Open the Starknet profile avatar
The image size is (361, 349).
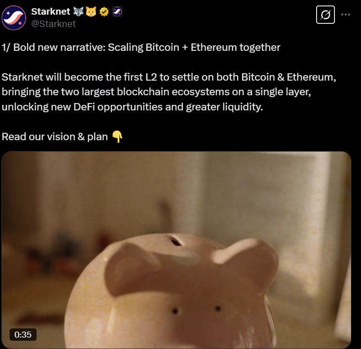[14, 18]
